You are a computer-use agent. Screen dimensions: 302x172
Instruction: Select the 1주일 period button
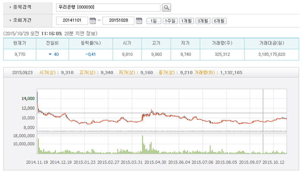tap(170, 21)
